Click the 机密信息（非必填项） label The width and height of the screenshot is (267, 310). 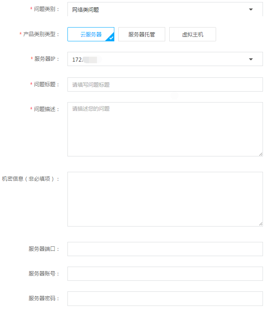click(x=30, y=179)
